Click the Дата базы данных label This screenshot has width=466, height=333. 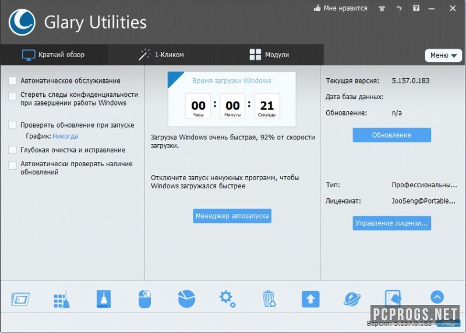coord(355,97)
